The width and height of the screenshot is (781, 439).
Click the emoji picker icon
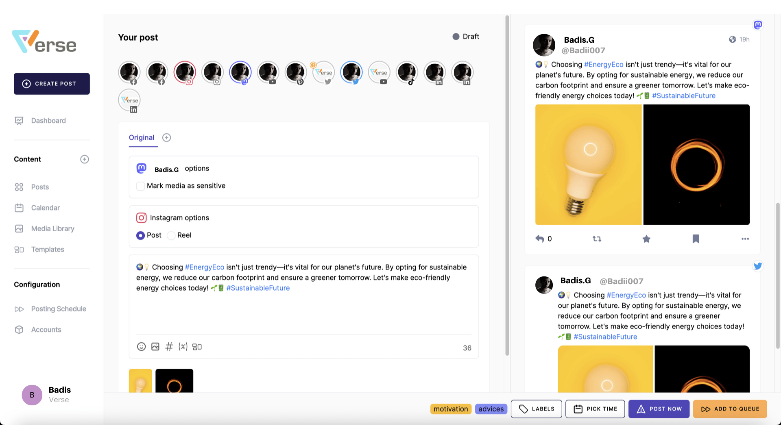point(141,347)
